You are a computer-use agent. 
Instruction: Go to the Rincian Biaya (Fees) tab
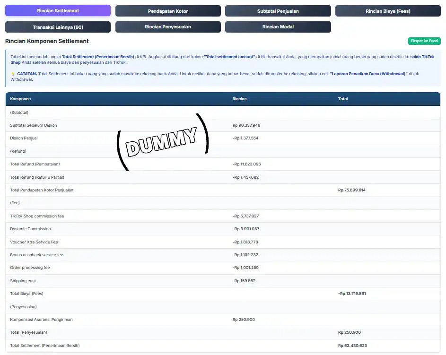[x=387, y=11]
